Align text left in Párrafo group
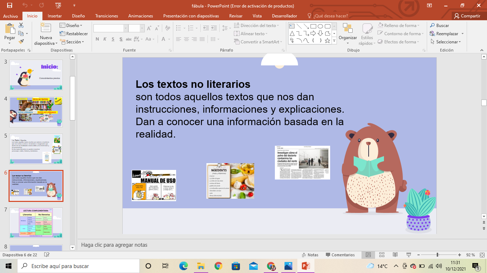Viewport: 487px width, 273px height. pos(179,39)
